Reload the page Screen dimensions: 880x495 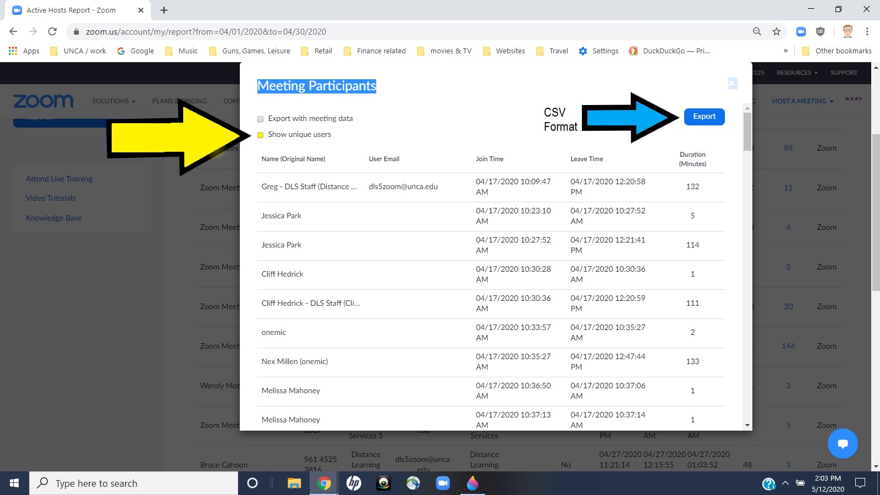[52, 32]
